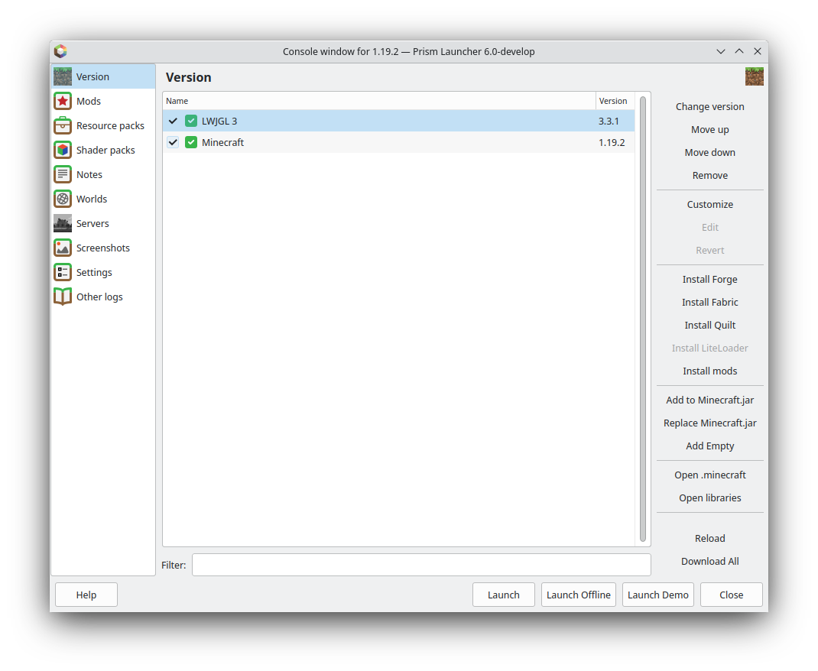Launch the instance offline
Image resolution: width=818 pixels, height=671 pixels.
point(578,595)
